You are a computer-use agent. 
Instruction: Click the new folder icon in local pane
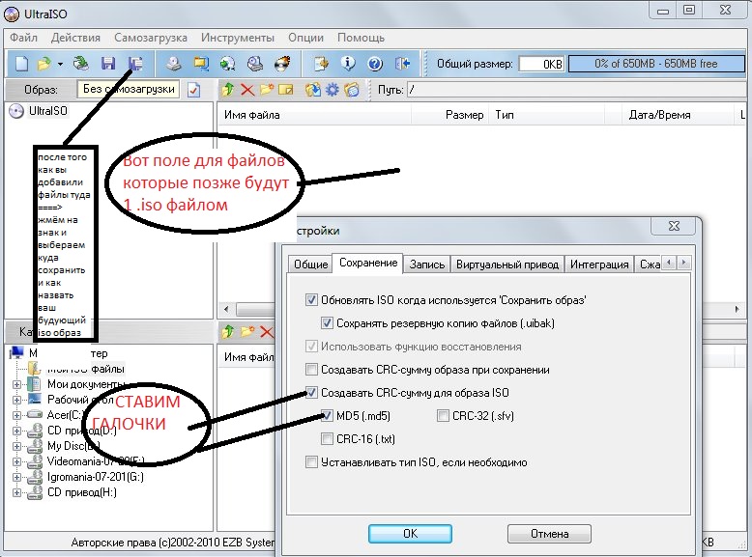[247, 331]
